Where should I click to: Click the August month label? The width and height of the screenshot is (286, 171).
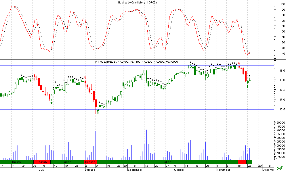coord(90,170)
